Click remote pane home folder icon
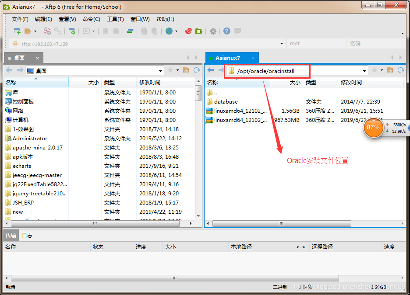This screenshot has width=410, height=295. pos(390,70)
